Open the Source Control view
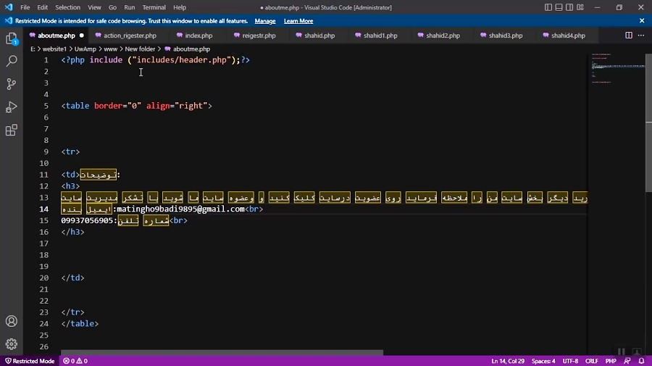The width and height of the screenshot is (652, 366). (12, 84)
